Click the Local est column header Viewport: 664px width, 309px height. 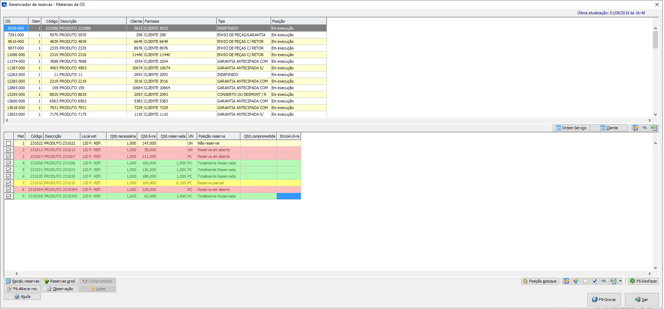click(93, 136)
